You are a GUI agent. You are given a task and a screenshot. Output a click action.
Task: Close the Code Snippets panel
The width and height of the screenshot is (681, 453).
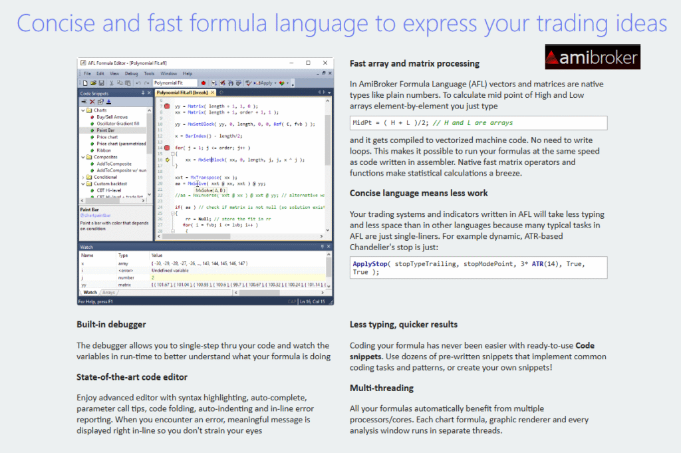tap(149, 93)
